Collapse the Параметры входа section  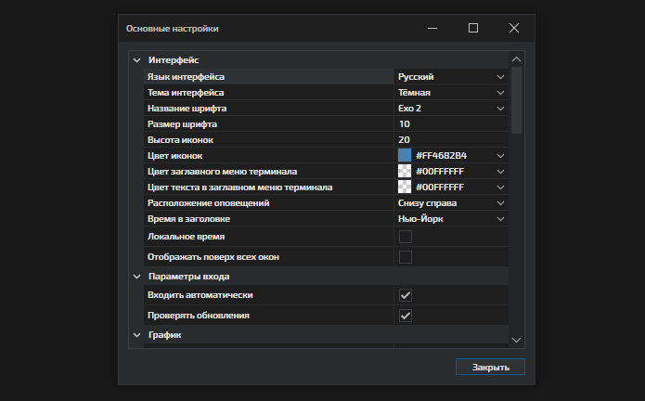tap(137, 277)
